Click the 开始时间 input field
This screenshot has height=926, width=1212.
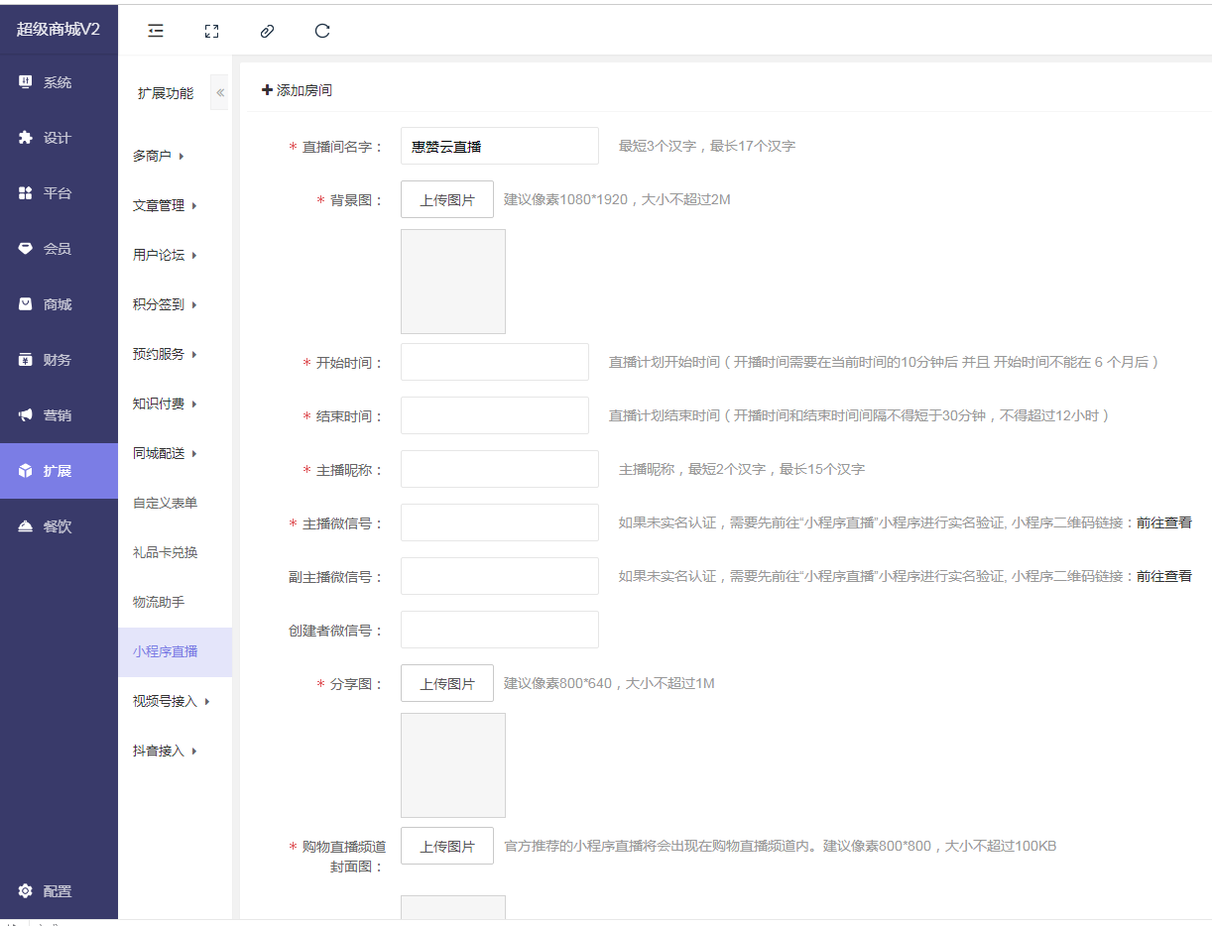(495, 362)
